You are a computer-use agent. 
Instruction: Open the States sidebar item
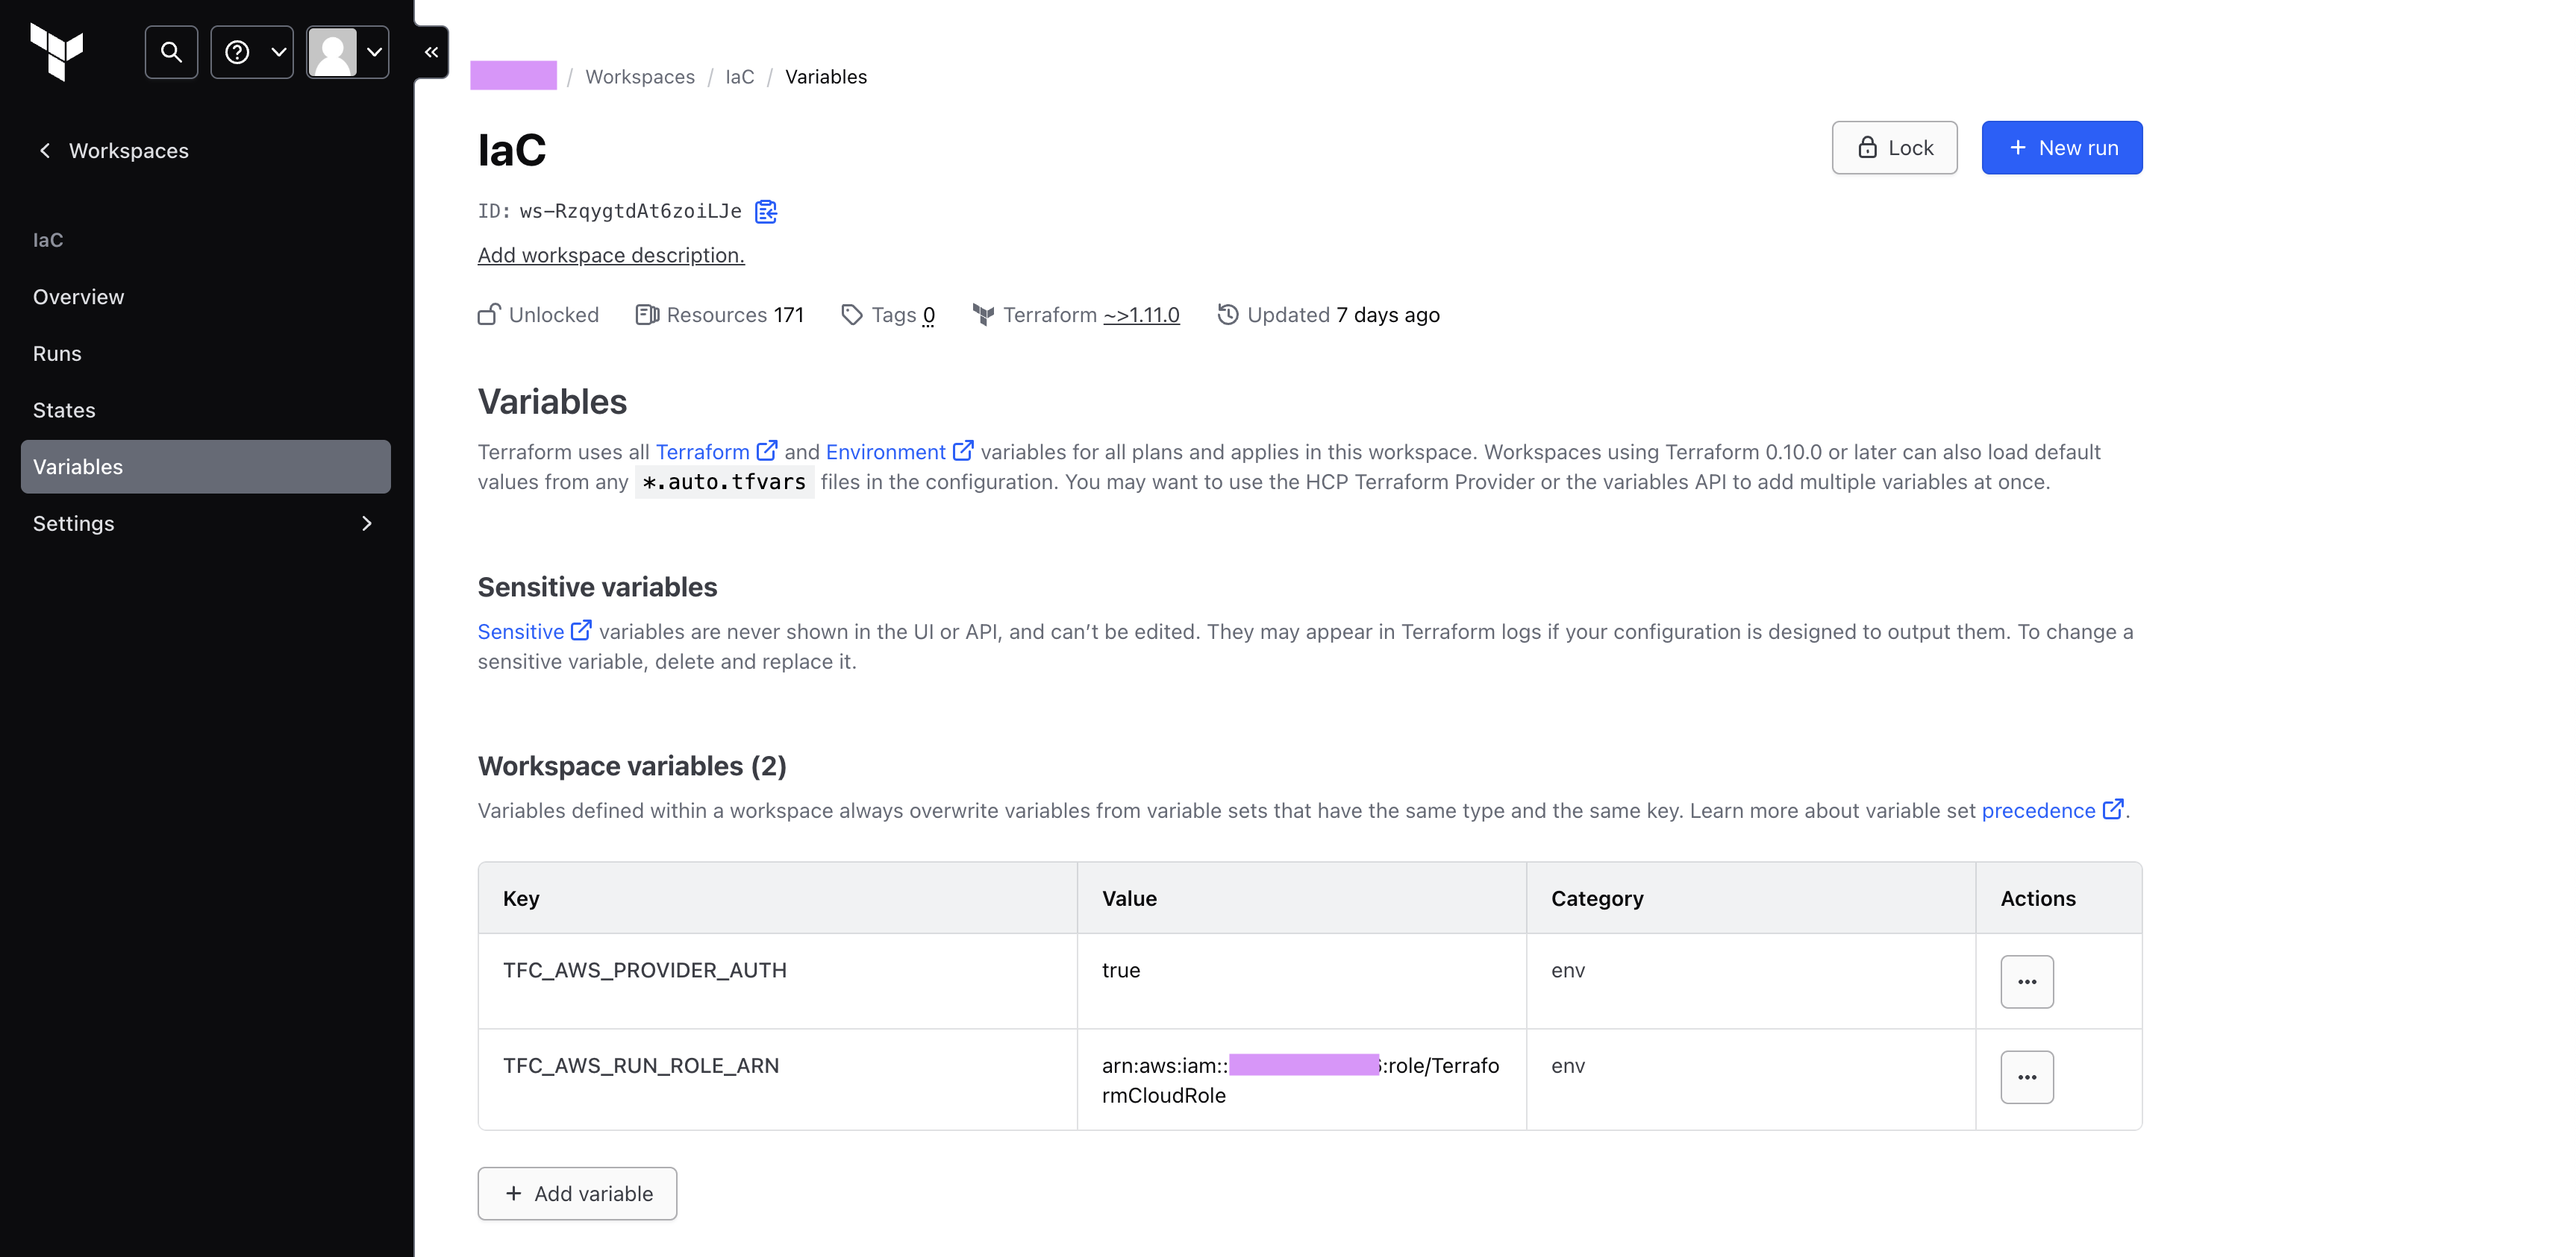pyautogui.click(x=206, y=409)
